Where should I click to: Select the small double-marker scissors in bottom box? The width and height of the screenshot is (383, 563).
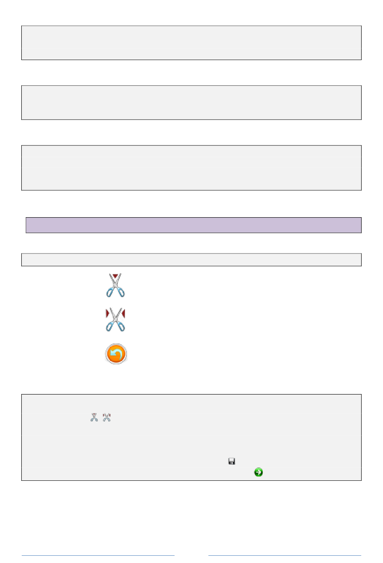click(106, 418)
